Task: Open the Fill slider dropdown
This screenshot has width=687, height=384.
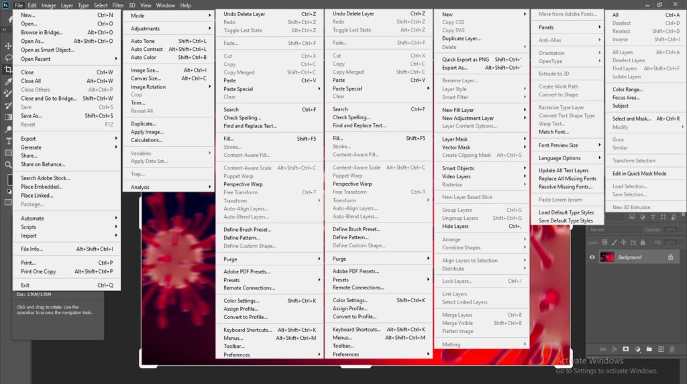Action: coord(682,242)
